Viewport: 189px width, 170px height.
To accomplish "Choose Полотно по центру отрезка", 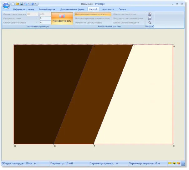I will click(x=89, y=23).
